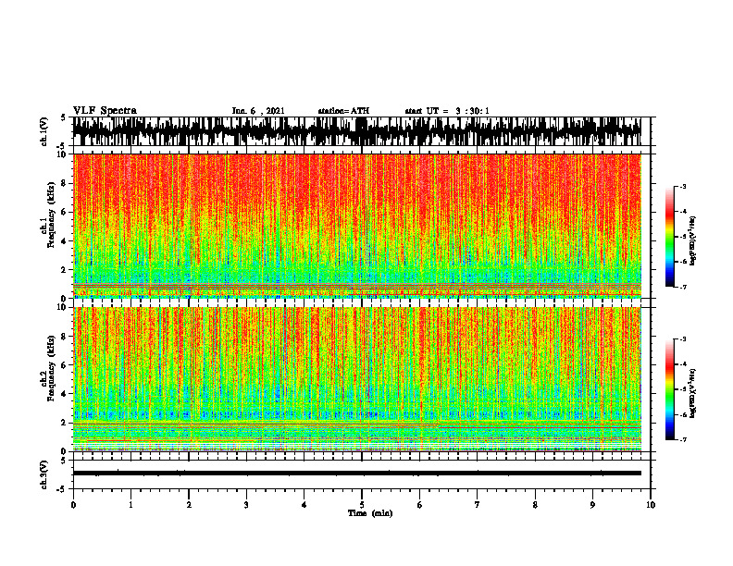Click the ch.2 color bar label "-3"
733x566 pixels.
click(683, 339)
